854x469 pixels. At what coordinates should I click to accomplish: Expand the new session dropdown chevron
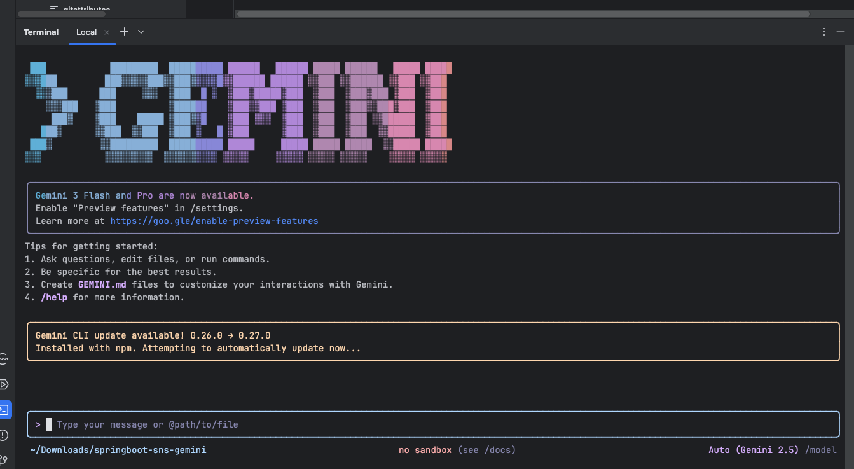[x=141, y=32]
